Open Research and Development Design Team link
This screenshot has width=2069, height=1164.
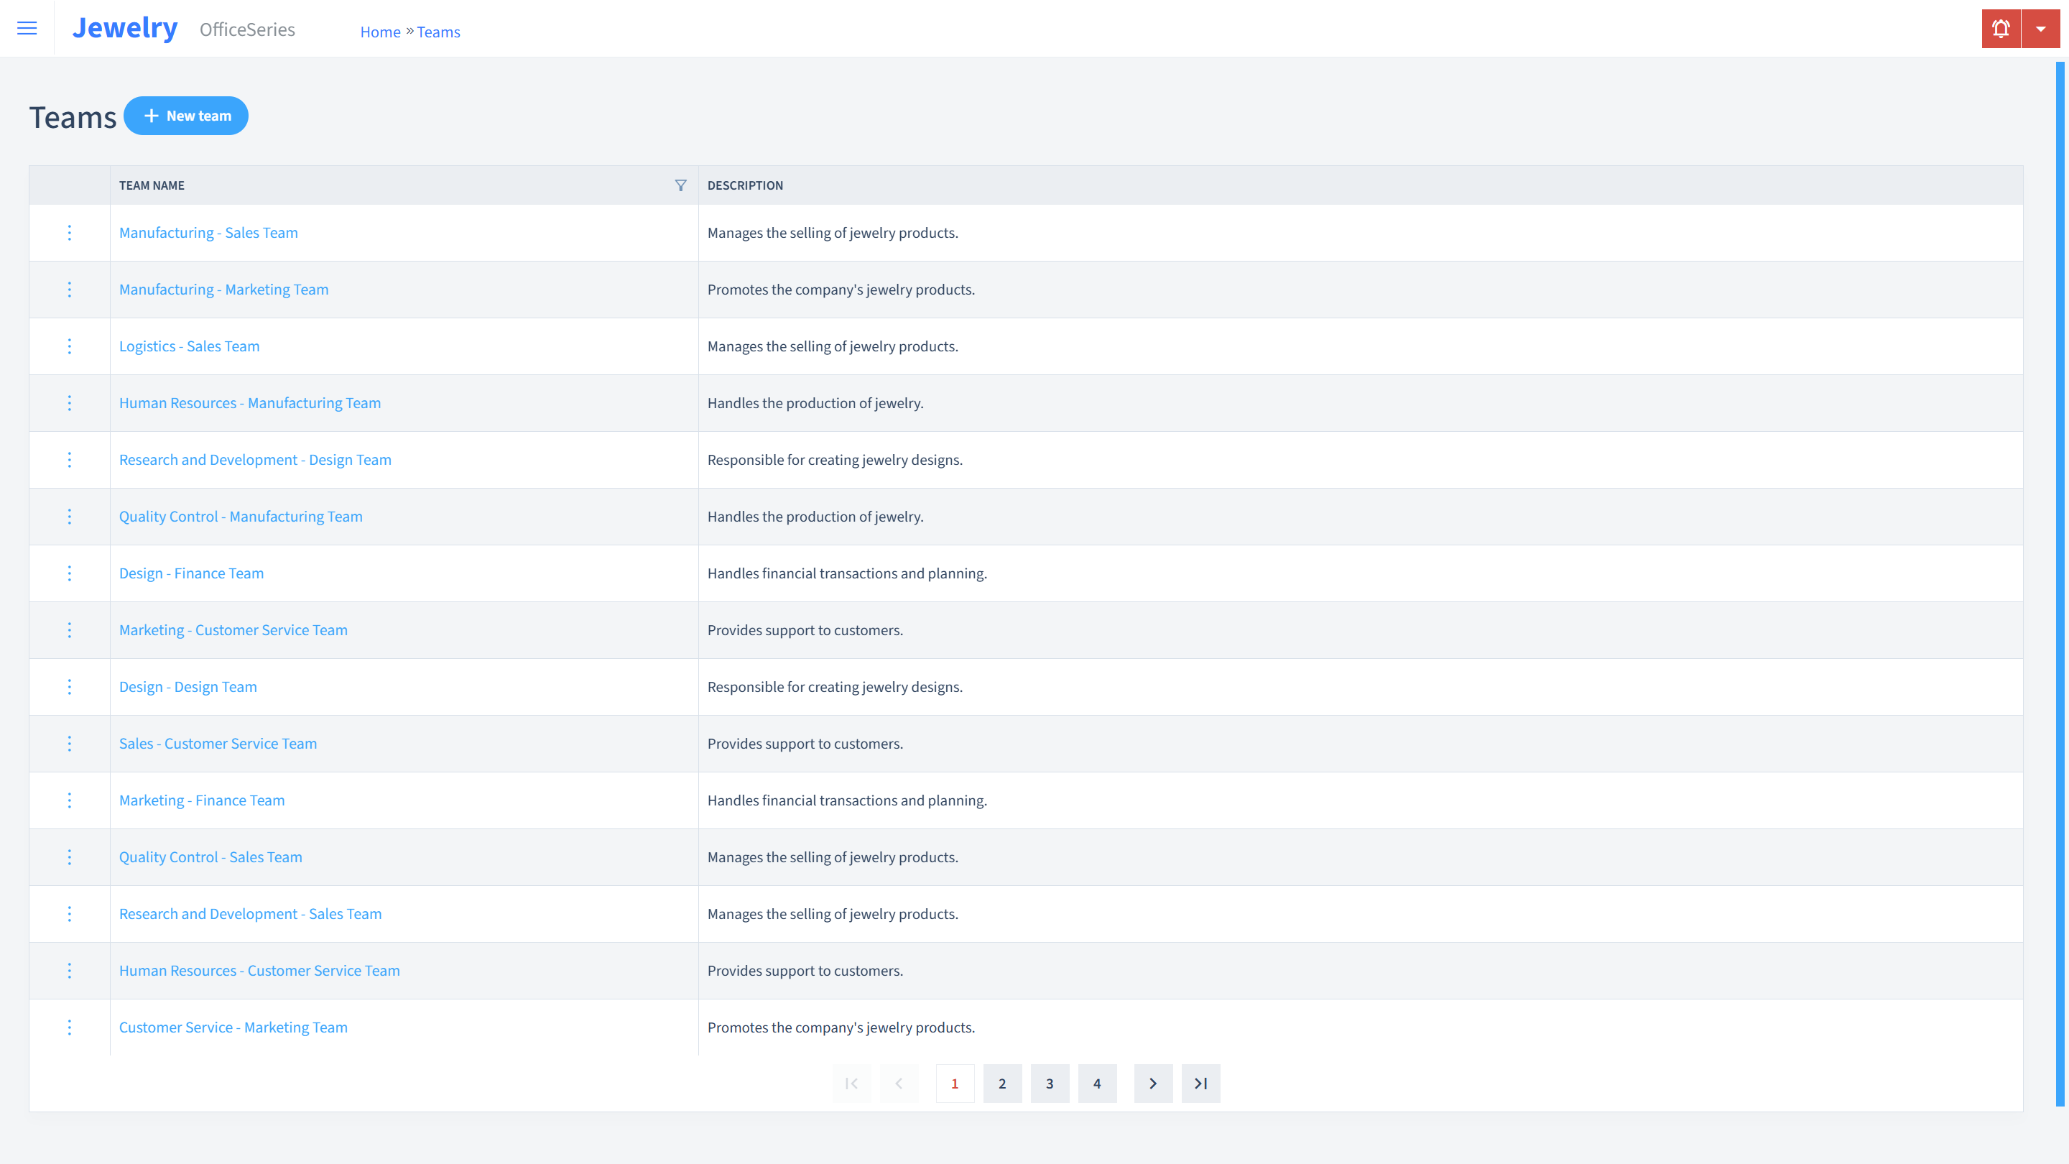pyautogui.click(x=256, y=459)
